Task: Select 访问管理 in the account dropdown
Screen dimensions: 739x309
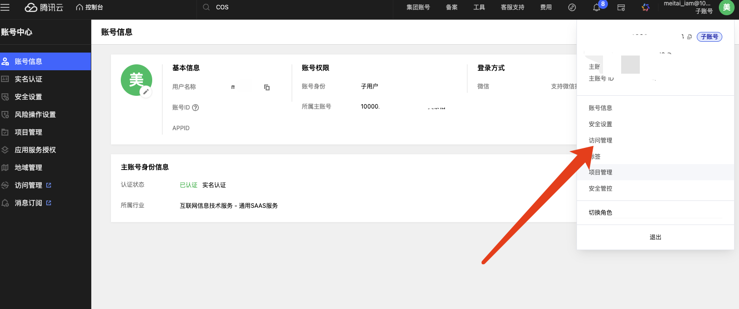Action: [600, 140]
